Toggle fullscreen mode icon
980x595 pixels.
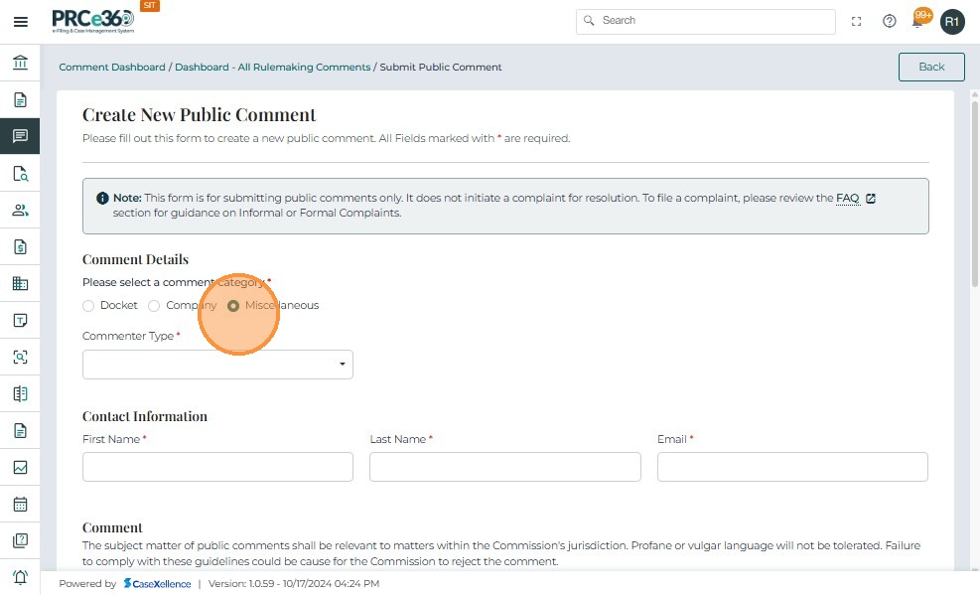[x=857, y=21]
